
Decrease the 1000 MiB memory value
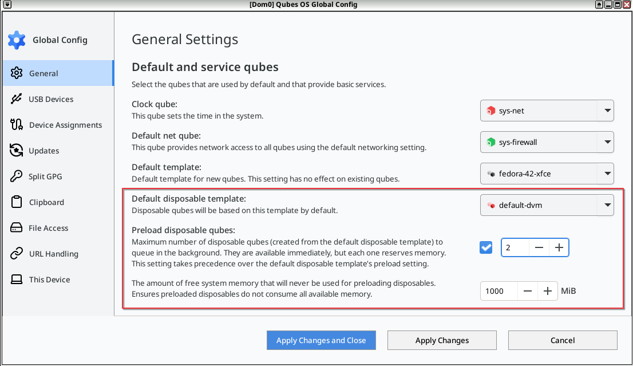tap(527, 290)
